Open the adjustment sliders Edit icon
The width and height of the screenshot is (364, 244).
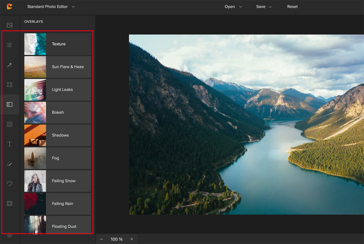point(10,45)
